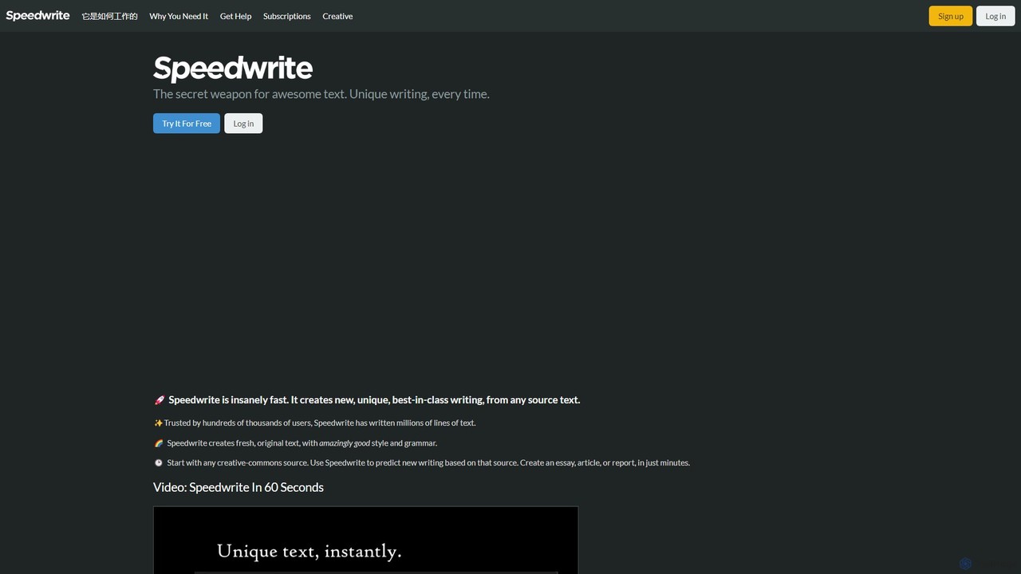Click the clock emoji before 'Start with any creative-commons'

[159, 463]
